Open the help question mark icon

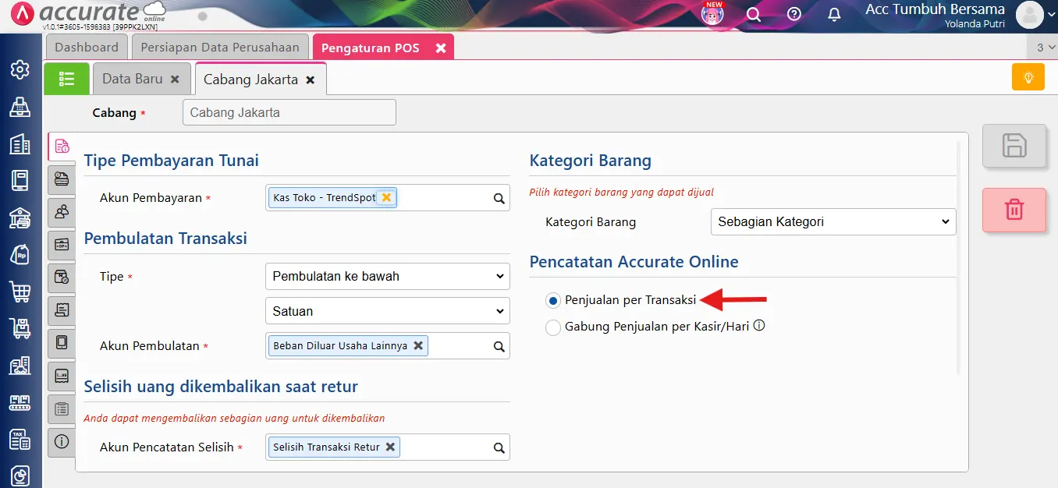[793, 14]
